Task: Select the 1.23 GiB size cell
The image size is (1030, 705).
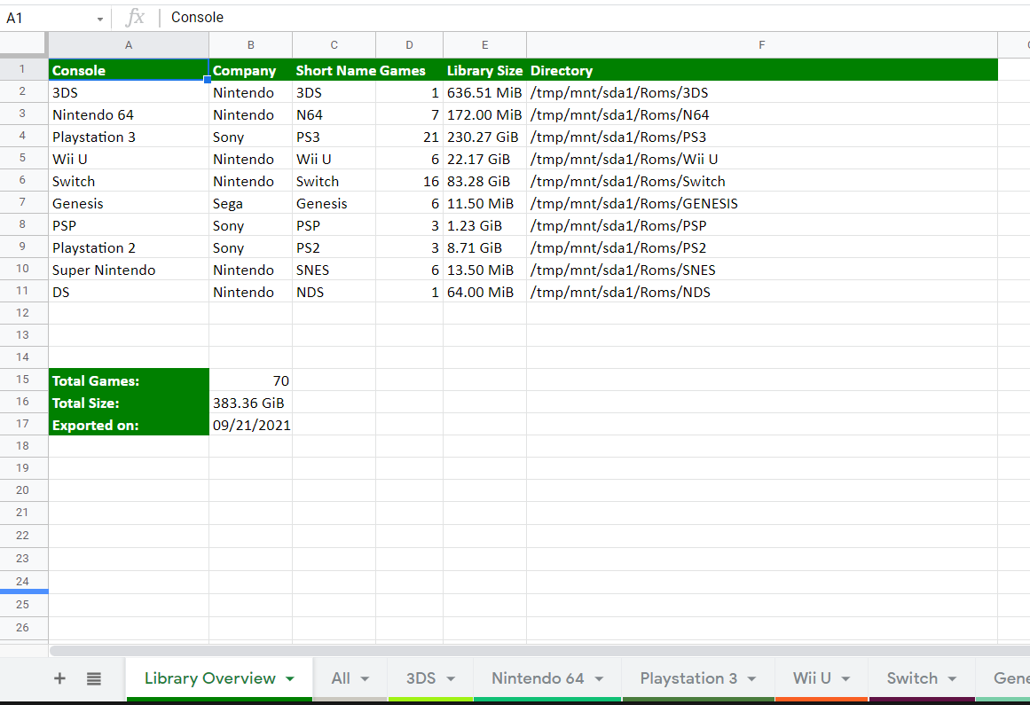Action: click(484, 226)
